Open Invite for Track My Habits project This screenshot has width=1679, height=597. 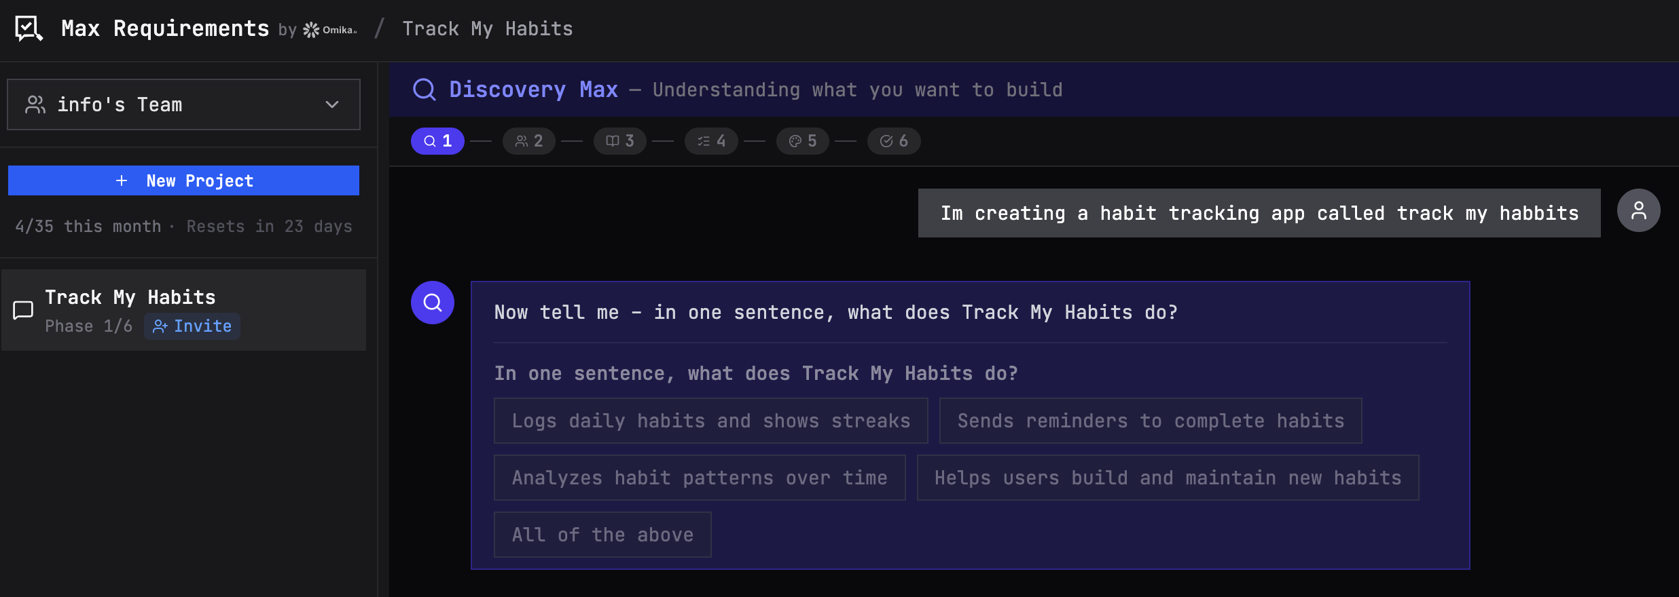(192, 326)
